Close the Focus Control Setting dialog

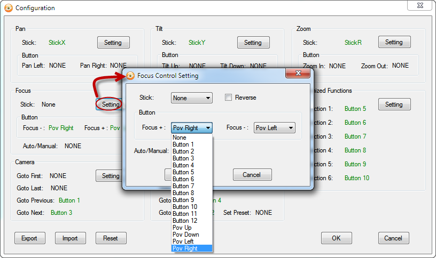pos(298,73)
